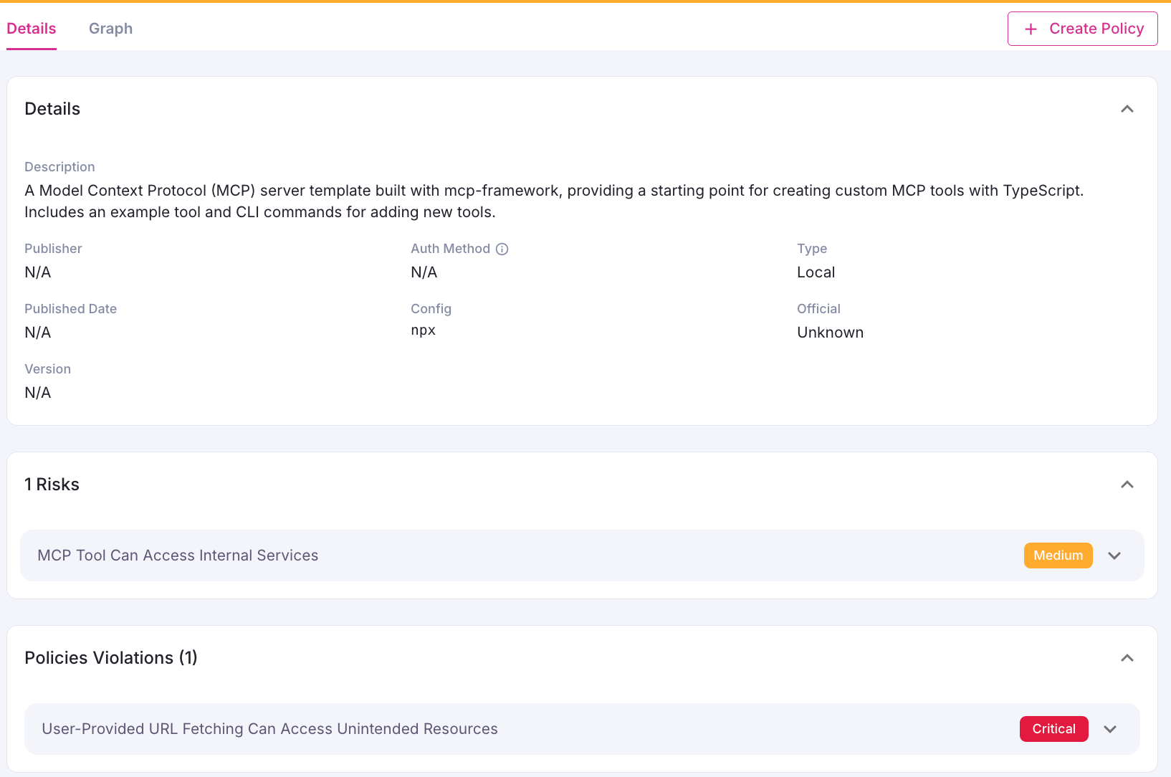The height and width of the screenshot is (777, 1171).
Task: Click the 'Local' Type value
Action: pos(816,272)
